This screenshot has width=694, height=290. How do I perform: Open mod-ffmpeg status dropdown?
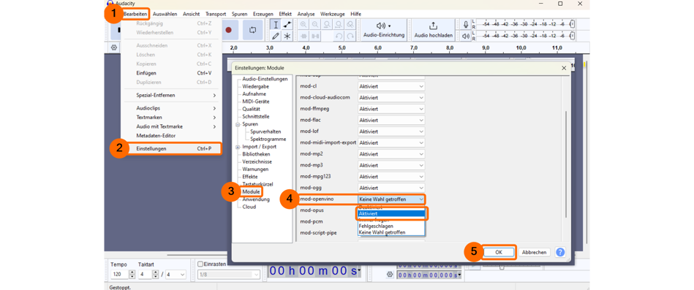391,109
